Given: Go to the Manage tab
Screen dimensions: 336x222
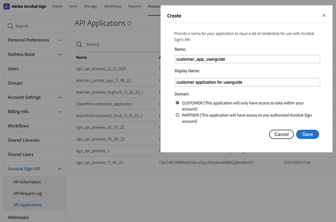Looking at the screenshot, I should (90, 6).
